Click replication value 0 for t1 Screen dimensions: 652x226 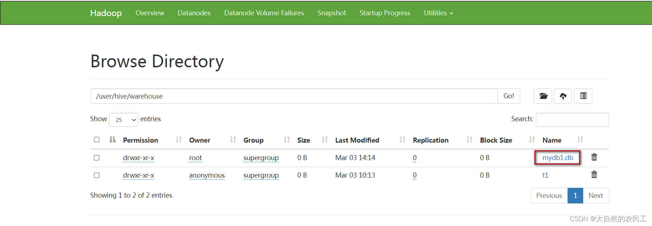[x=415, y=175]
